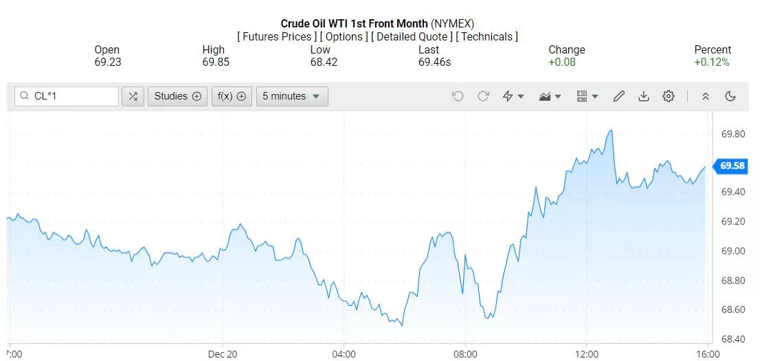Open the 5 minutes interval dropdown

tap(292, 96)
